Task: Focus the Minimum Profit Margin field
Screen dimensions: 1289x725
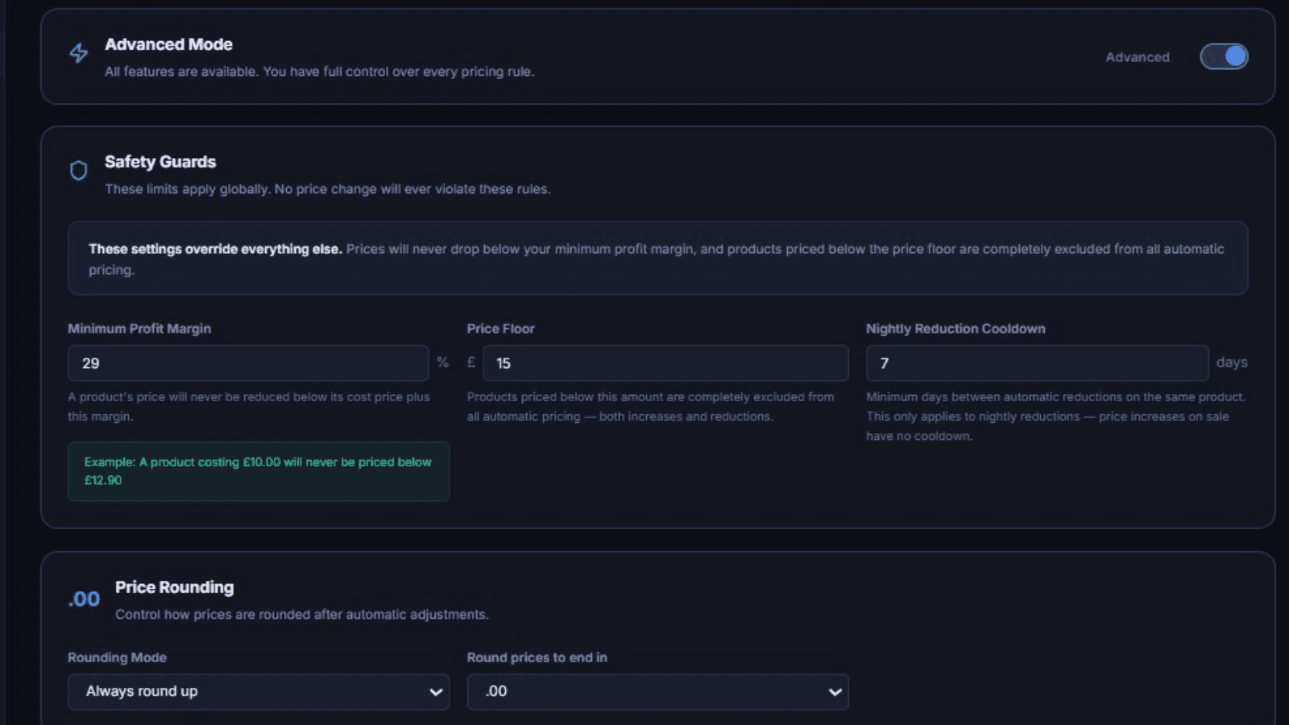Action: (248, 363)
